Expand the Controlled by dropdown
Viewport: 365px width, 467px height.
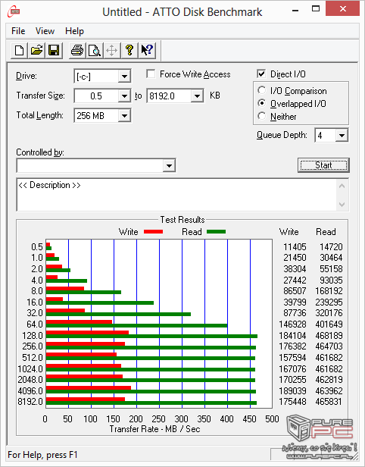[x=169, y=165]
